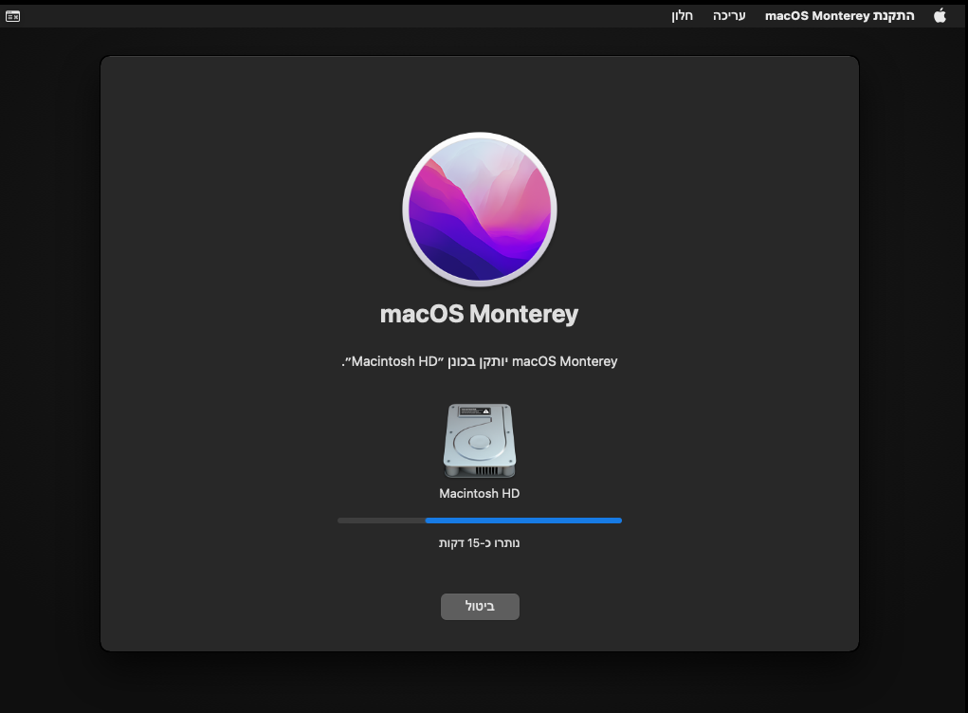Viewport: 968px width, 713px height.
Task: Open the התקנת macOS Monterey app menu
Action: (840, 15)
